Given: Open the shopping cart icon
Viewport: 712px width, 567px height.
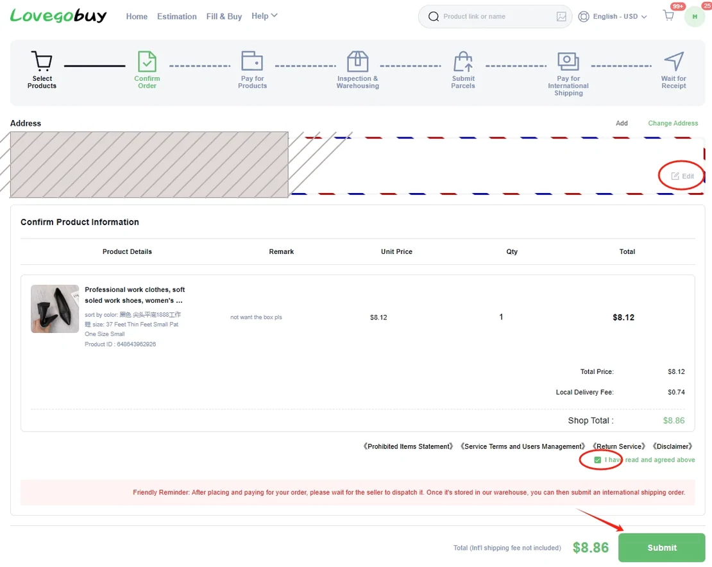Looking at the screenshot, I should click(668, 15).
